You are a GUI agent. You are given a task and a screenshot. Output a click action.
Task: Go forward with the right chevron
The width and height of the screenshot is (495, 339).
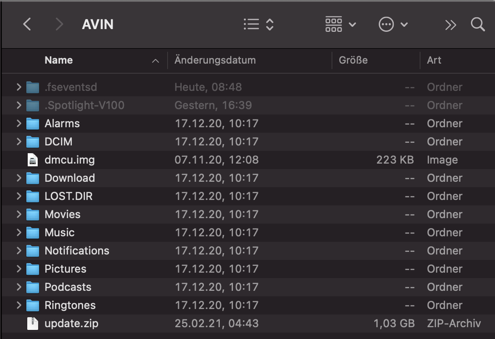click(x=59, y=25)
